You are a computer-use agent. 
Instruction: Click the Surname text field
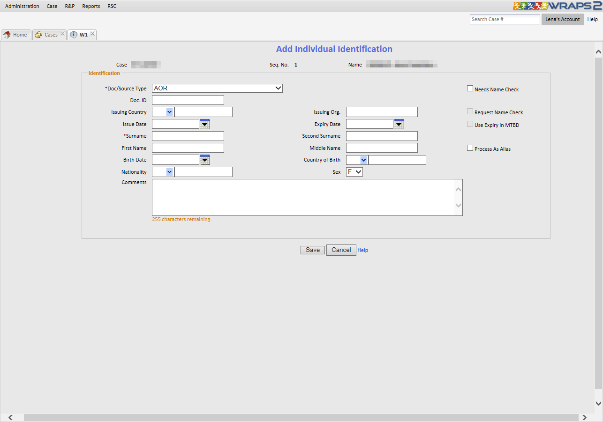point(188,136)
